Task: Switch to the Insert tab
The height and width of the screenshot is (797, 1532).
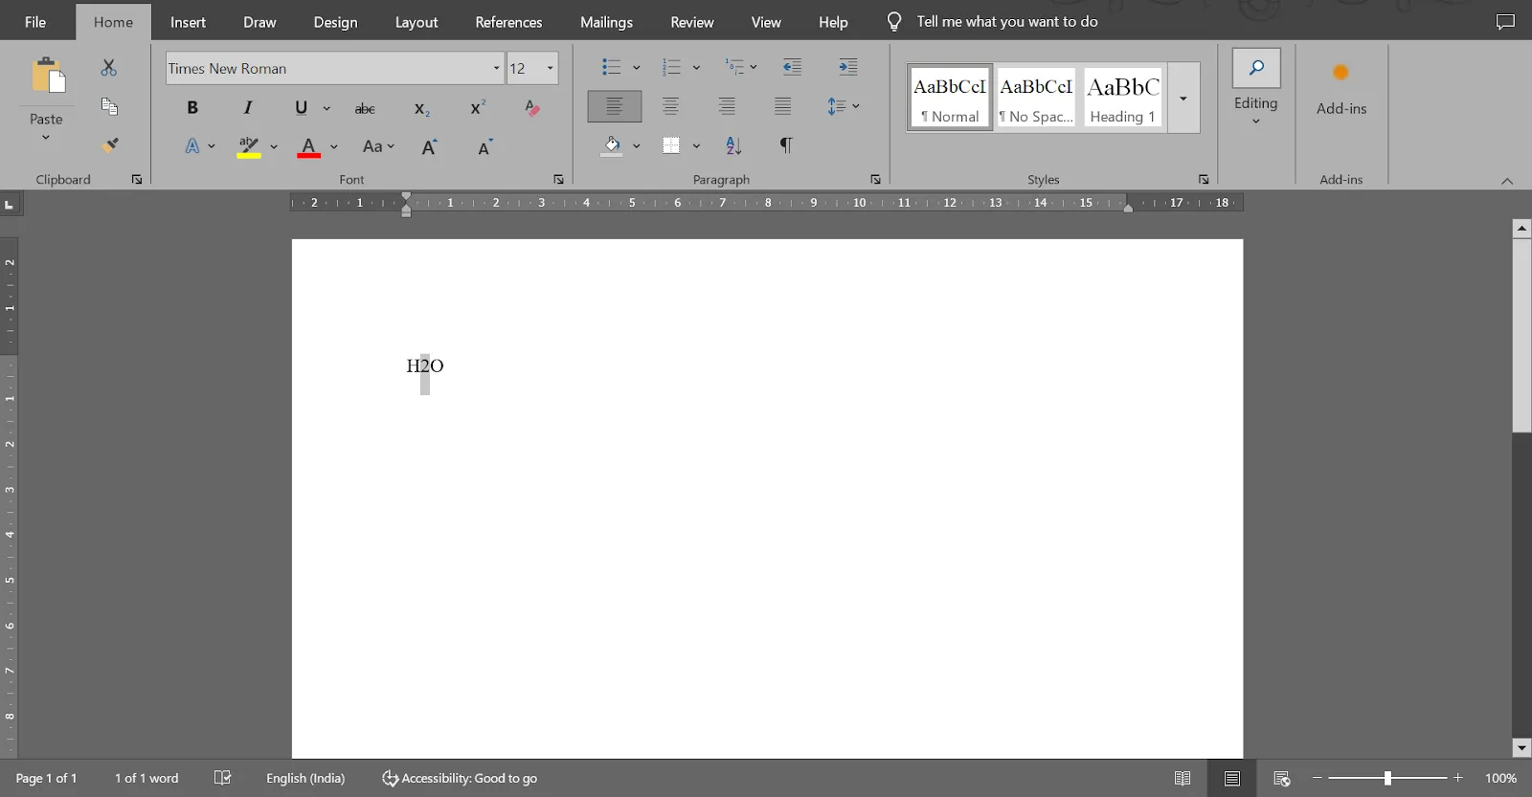Action: click(x=188, y=22)
